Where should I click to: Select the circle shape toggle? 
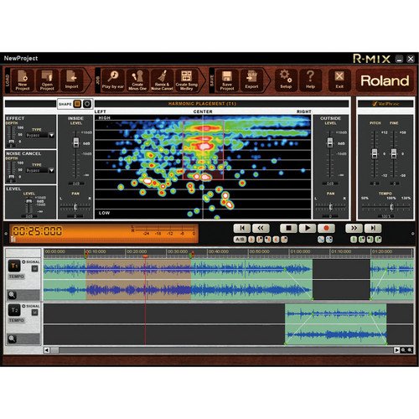[x=87, y=104]
